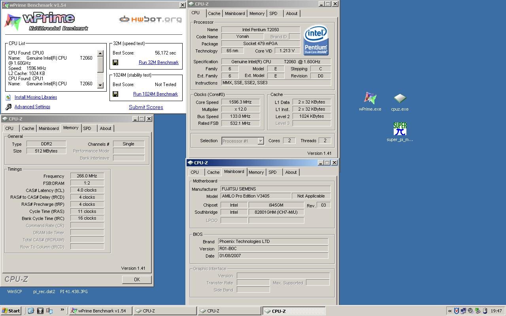This screenshot has height=316, width=506.
Task: Open the Start menu
Action: (x=11, y=311)
